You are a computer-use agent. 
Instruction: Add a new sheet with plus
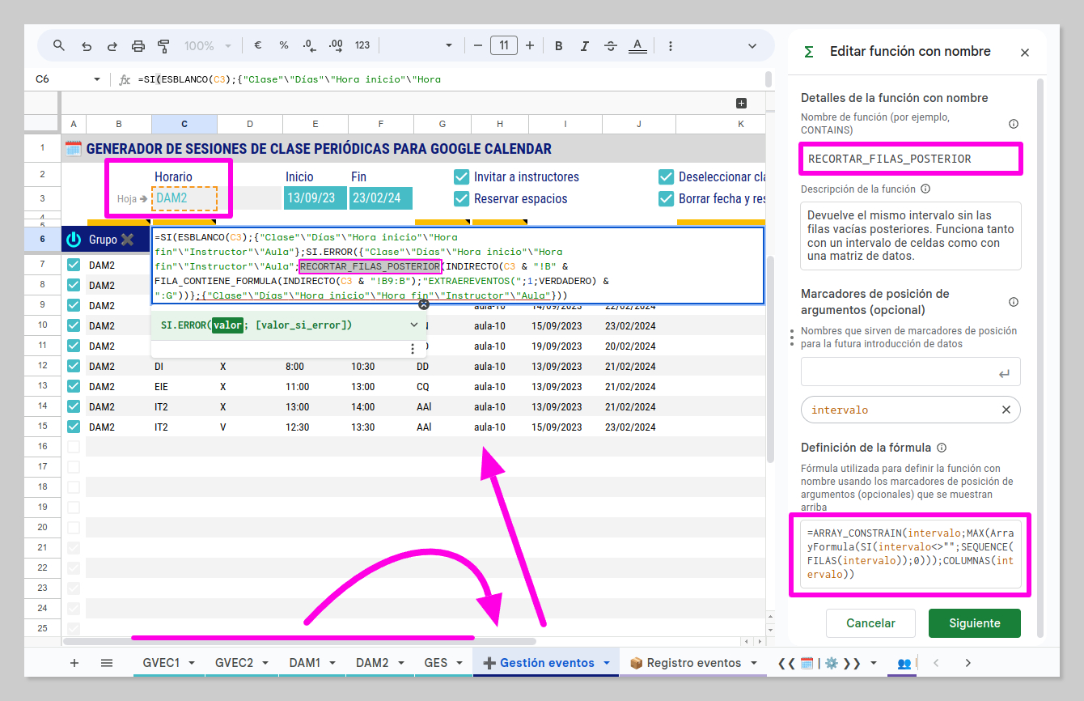click(74, 662)
